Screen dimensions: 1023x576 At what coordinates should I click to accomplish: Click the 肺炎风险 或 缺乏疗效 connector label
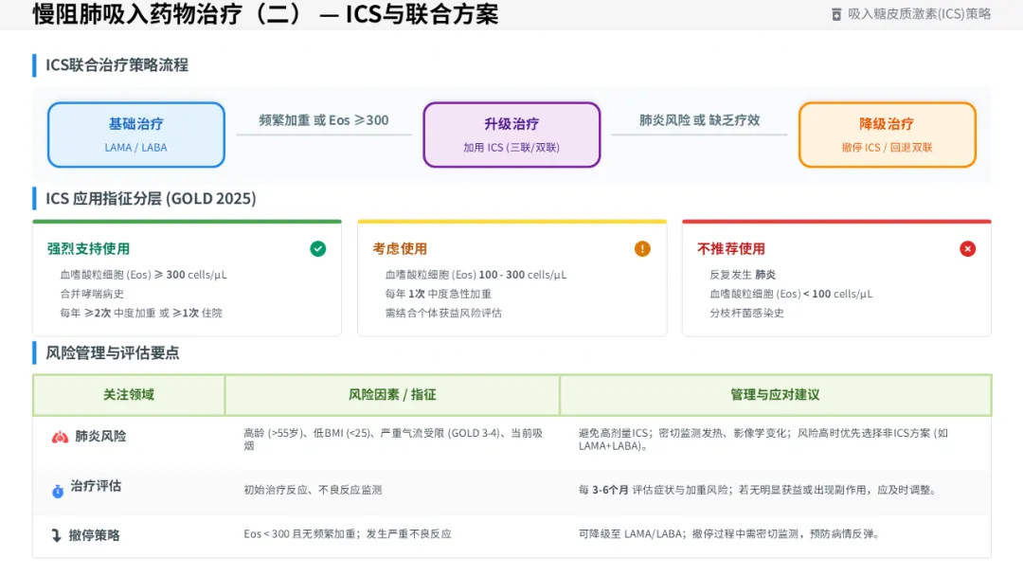[x=699, y=120]
